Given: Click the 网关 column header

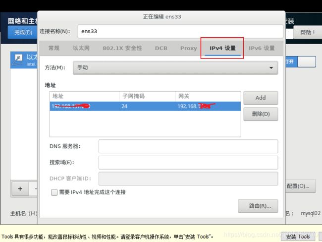Looking at the screenshot, I should tap(208, 96).
